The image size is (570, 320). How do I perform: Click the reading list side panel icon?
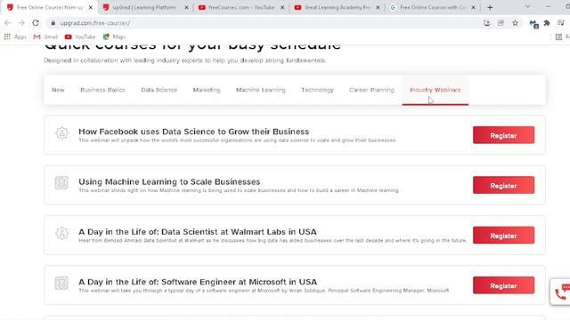pos(558,36)
